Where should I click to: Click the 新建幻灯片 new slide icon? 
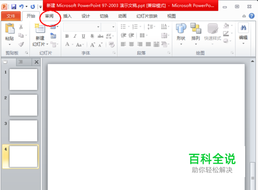[x=40, y=28]
